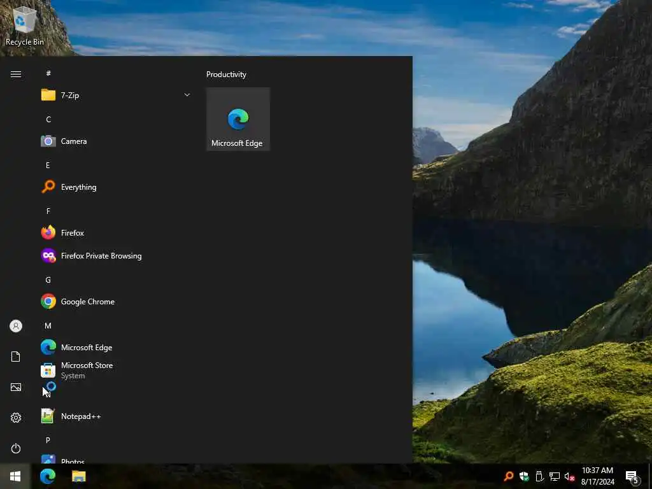The width and height of the screenshot is (652, 489).
Task: Click the Microsoft Edge tile under Productivity
Action: coord(238,119)
